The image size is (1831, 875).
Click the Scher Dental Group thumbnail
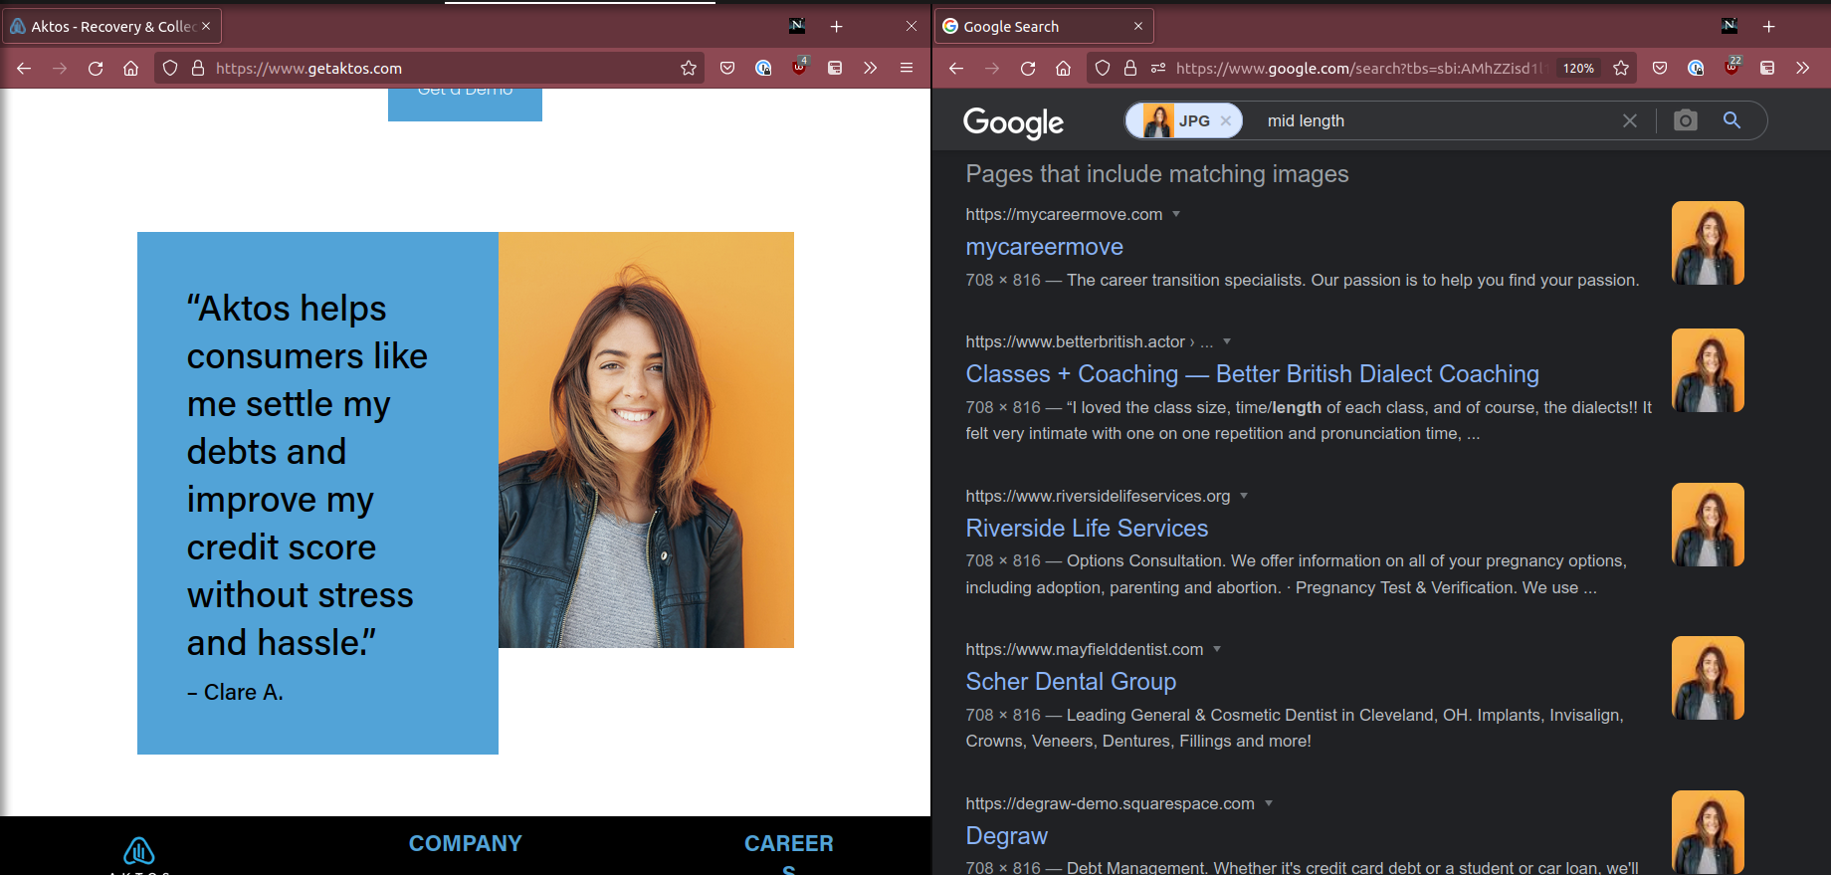[1708, 678]
